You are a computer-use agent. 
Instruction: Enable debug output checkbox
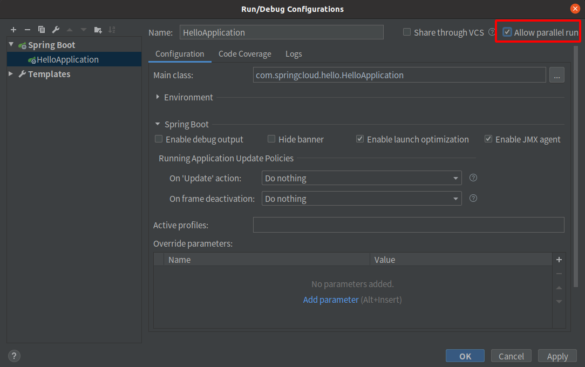pos(159,139)
